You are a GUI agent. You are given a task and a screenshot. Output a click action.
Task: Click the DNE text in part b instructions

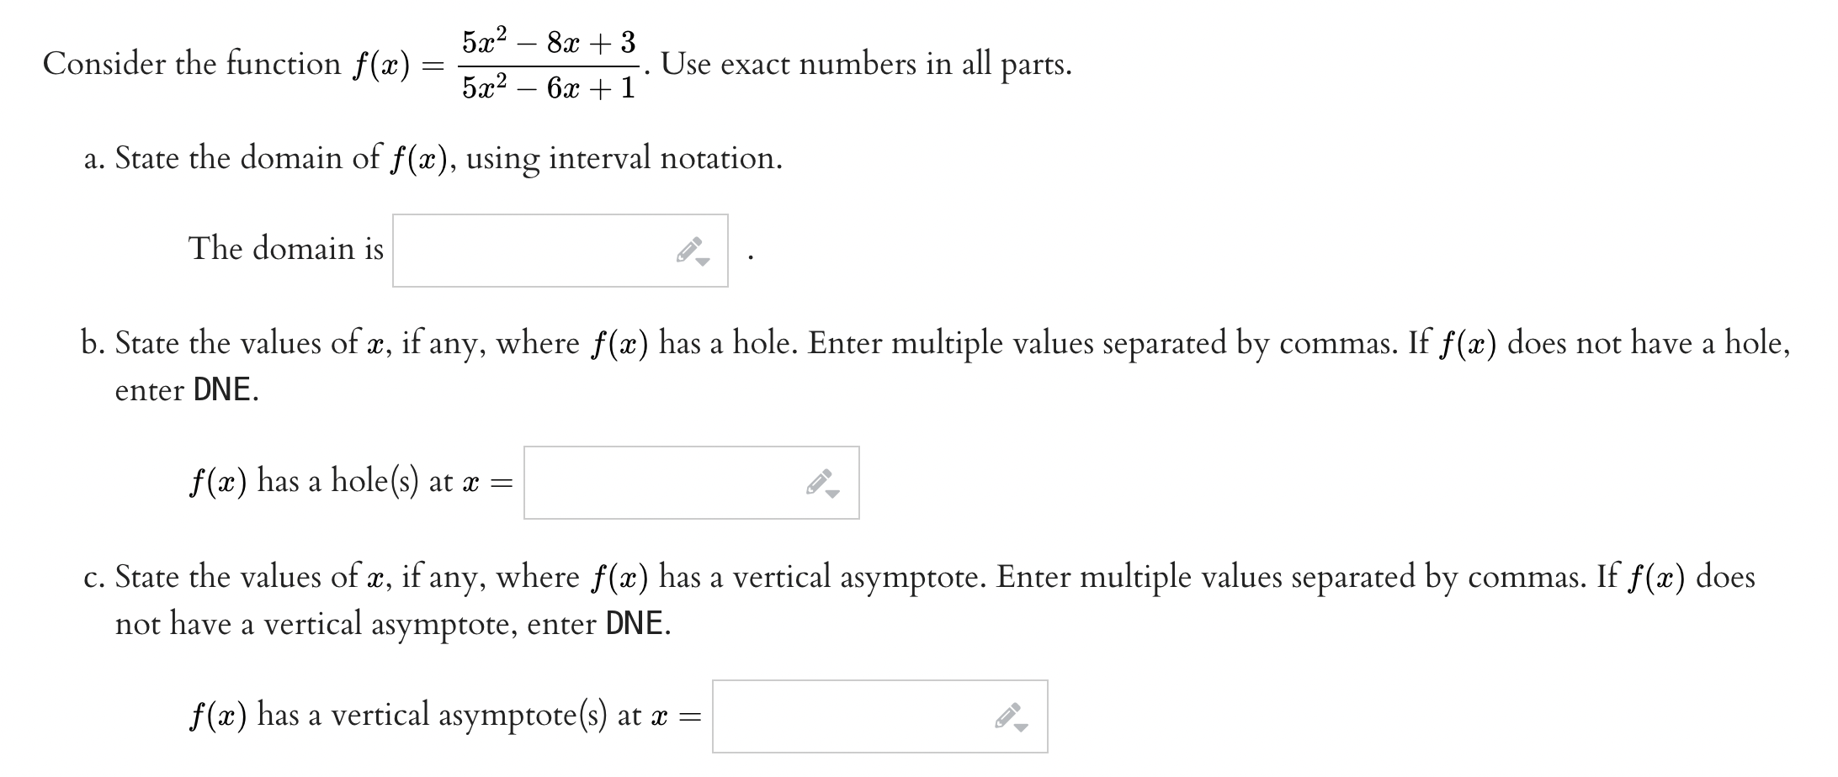point(224,388)
